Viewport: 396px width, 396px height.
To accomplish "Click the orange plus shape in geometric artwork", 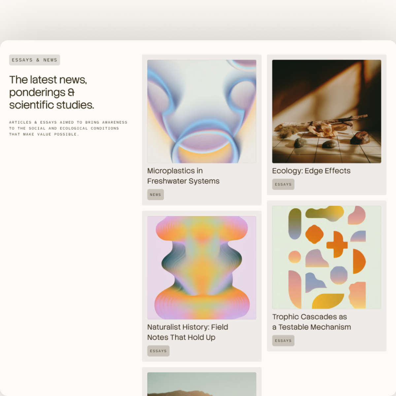I will coord(337,245).
